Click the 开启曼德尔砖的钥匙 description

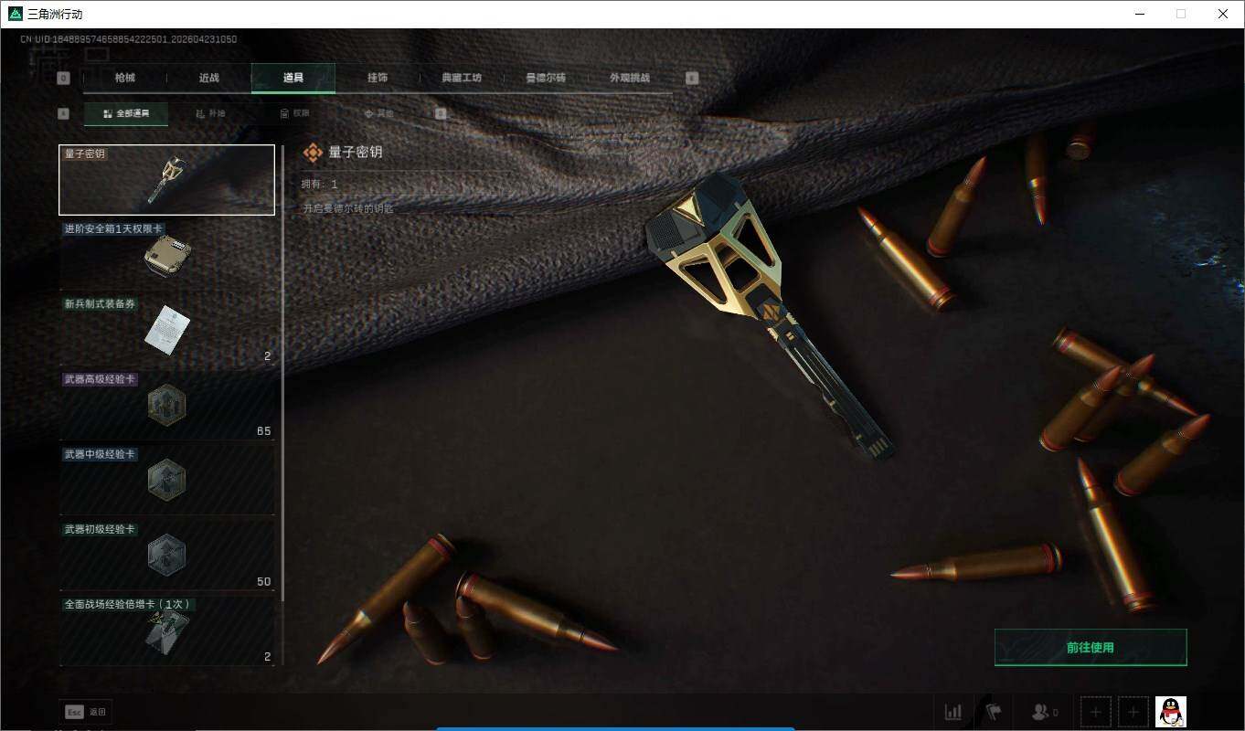click(x=348, y=209)
